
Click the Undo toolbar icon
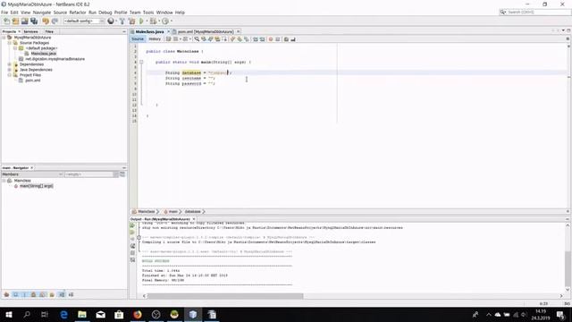(46, 21)
